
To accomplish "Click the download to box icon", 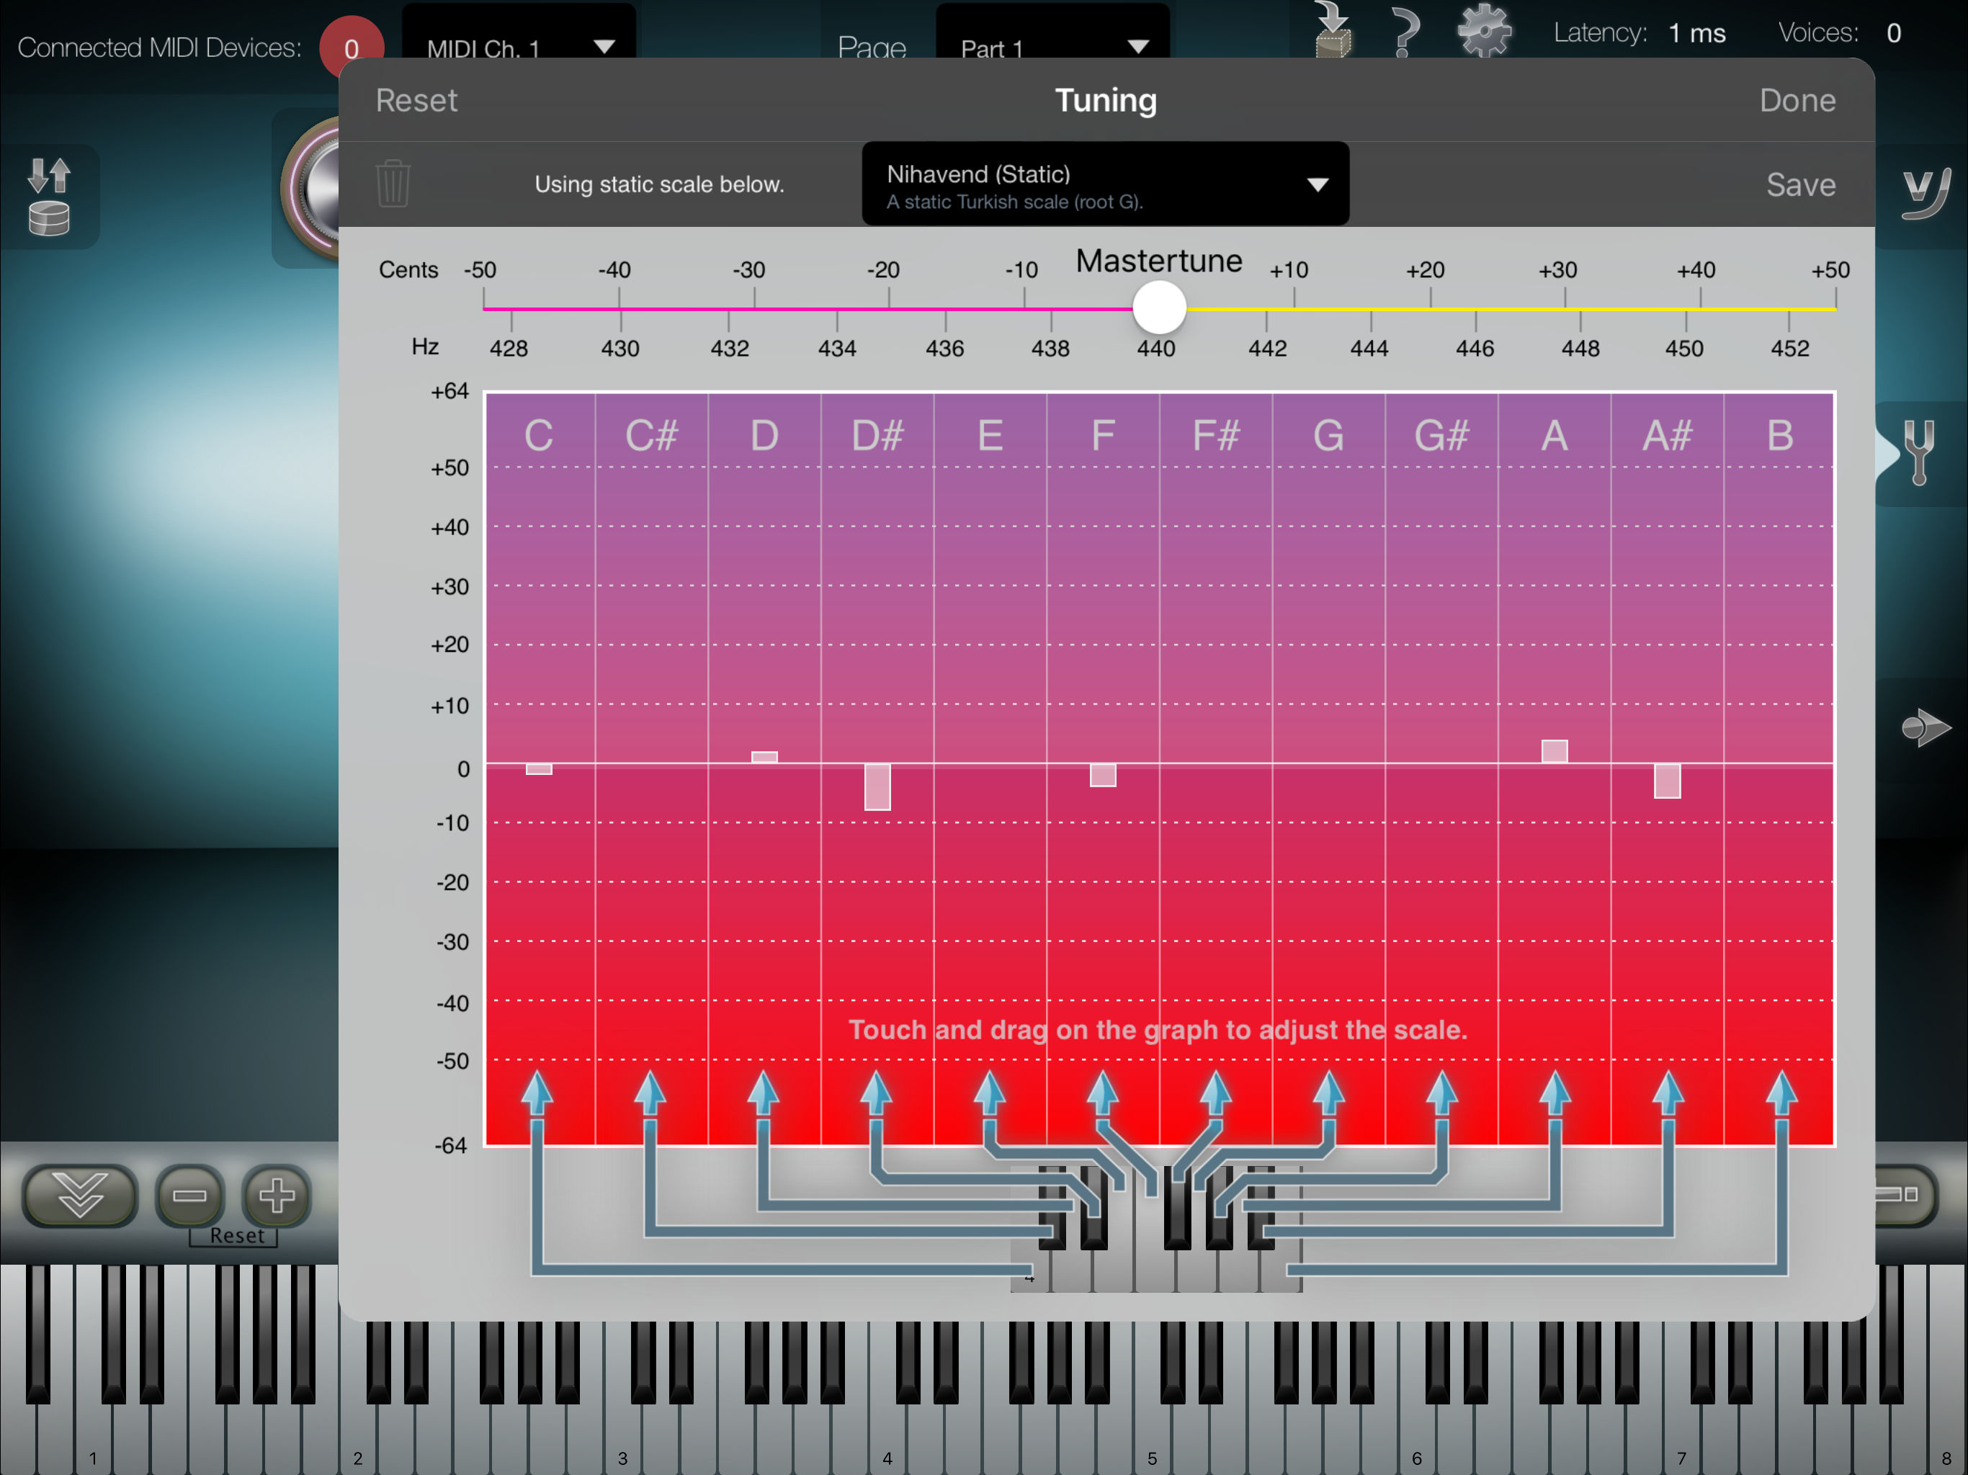I will pyautogui.click(x=1333, y=32).
